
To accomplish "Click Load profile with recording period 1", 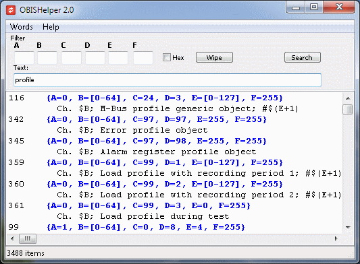I will coord(199,173).
